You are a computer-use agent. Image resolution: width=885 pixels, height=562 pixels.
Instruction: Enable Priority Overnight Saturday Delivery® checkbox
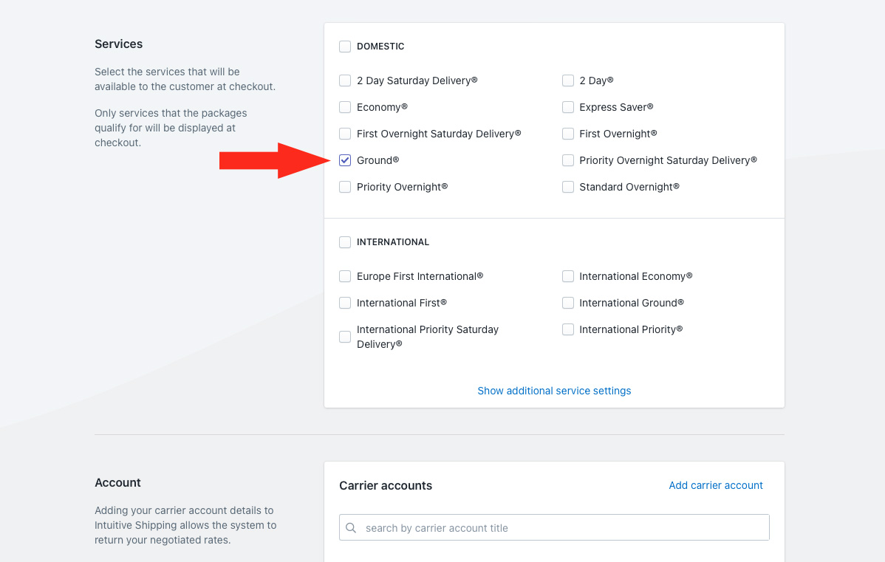click(568, 160)
